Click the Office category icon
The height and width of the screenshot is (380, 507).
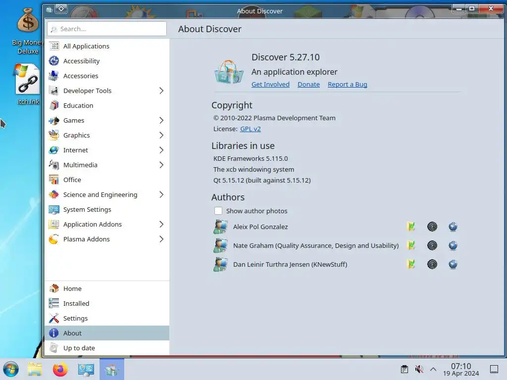54,180
